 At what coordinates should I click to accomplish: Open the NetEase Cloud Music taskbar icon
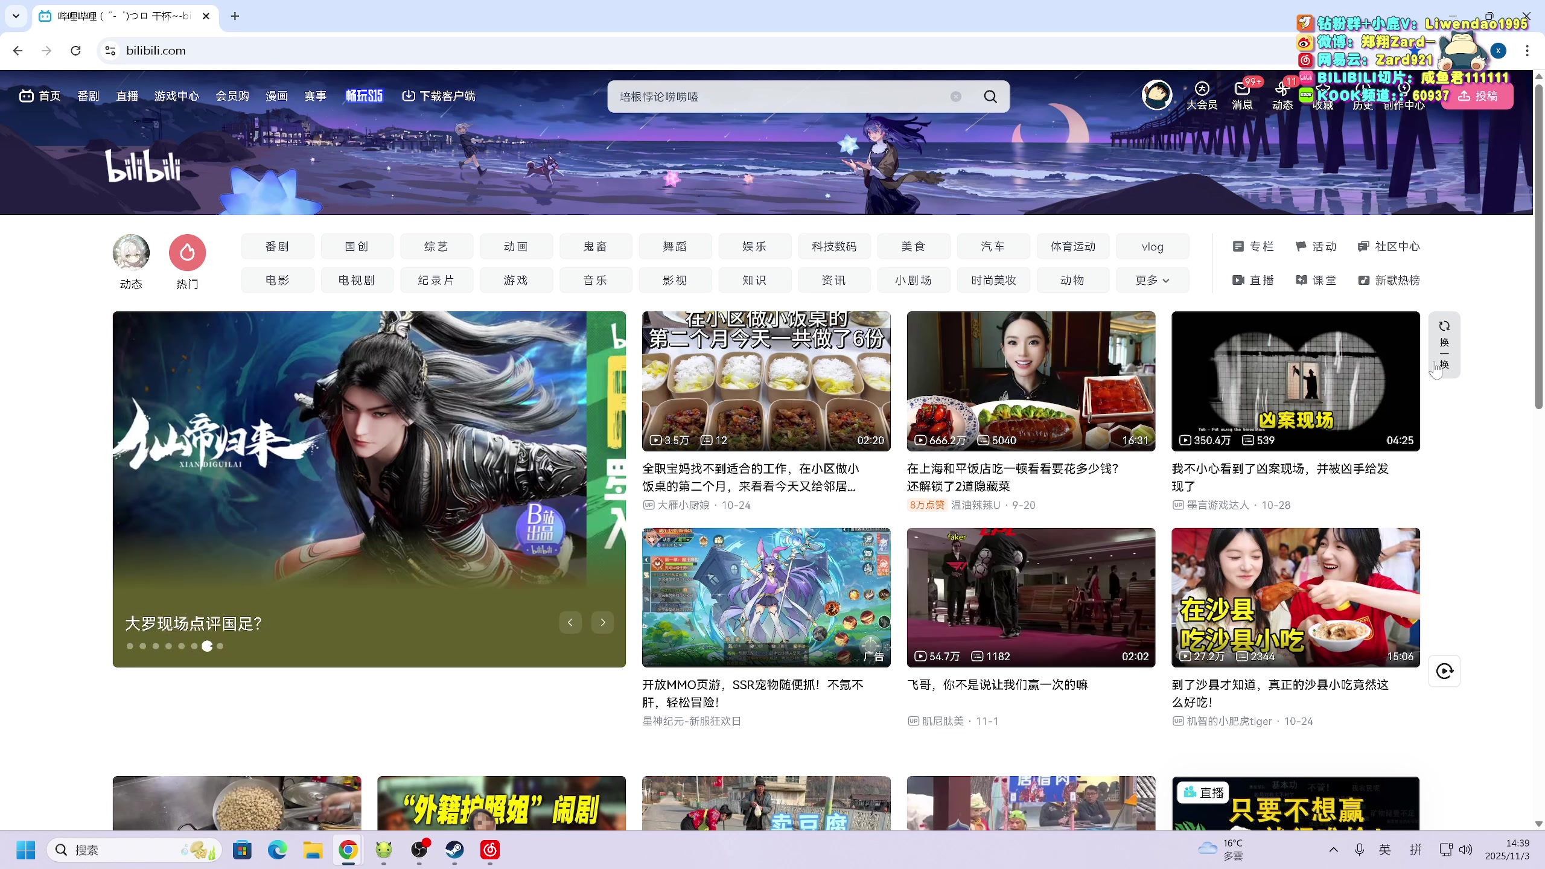489,850
